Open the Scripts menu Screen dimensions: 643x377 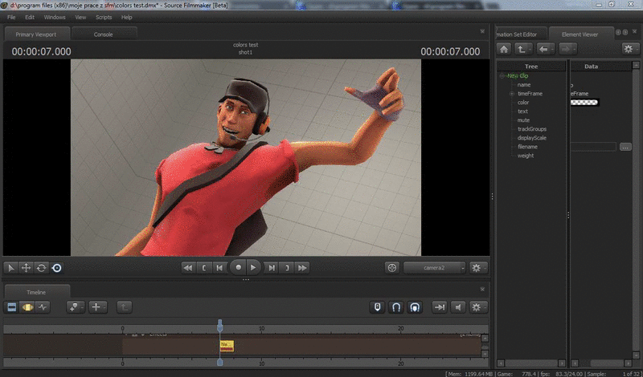104,17
